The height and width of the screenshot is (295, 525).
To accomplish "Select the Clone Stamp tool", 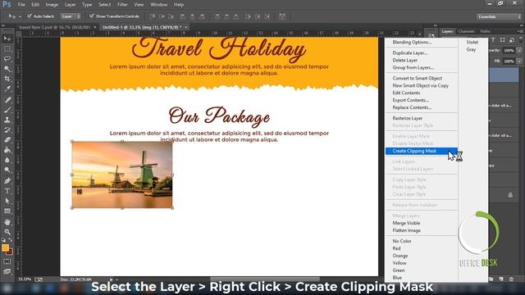I will click(x=7, y=120).
